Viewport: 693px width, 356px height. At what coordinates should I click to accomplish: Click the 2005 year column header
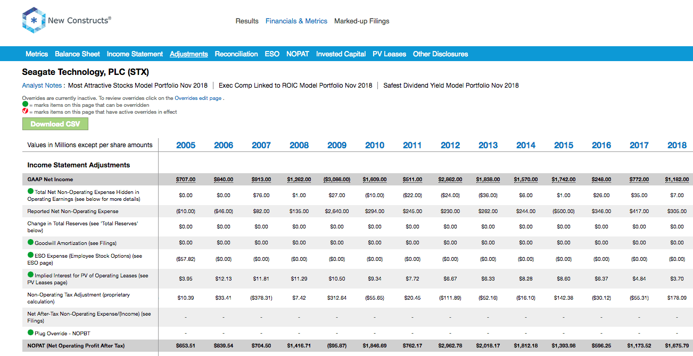pyautogui.click(x=186, y=145)
